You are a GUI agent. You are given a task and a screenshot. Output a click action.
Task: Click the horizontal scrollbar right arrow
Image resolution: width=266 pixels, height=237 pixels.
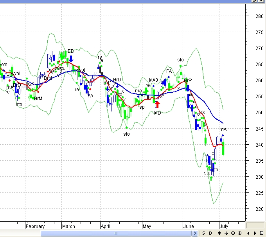pyautogui.click(x=196, y=233)
